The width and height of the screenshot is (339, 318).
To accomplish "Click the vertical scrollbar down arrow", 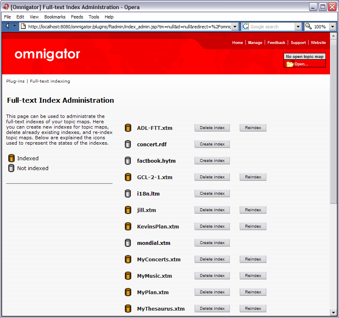I will coord(333,313).
